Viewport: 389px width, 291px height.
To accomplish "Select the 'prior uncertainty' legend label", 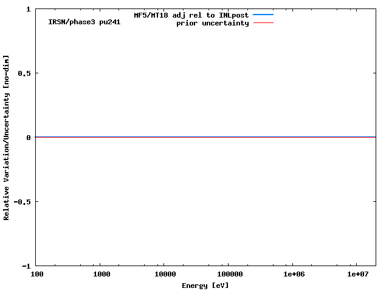I will point(212,23).
